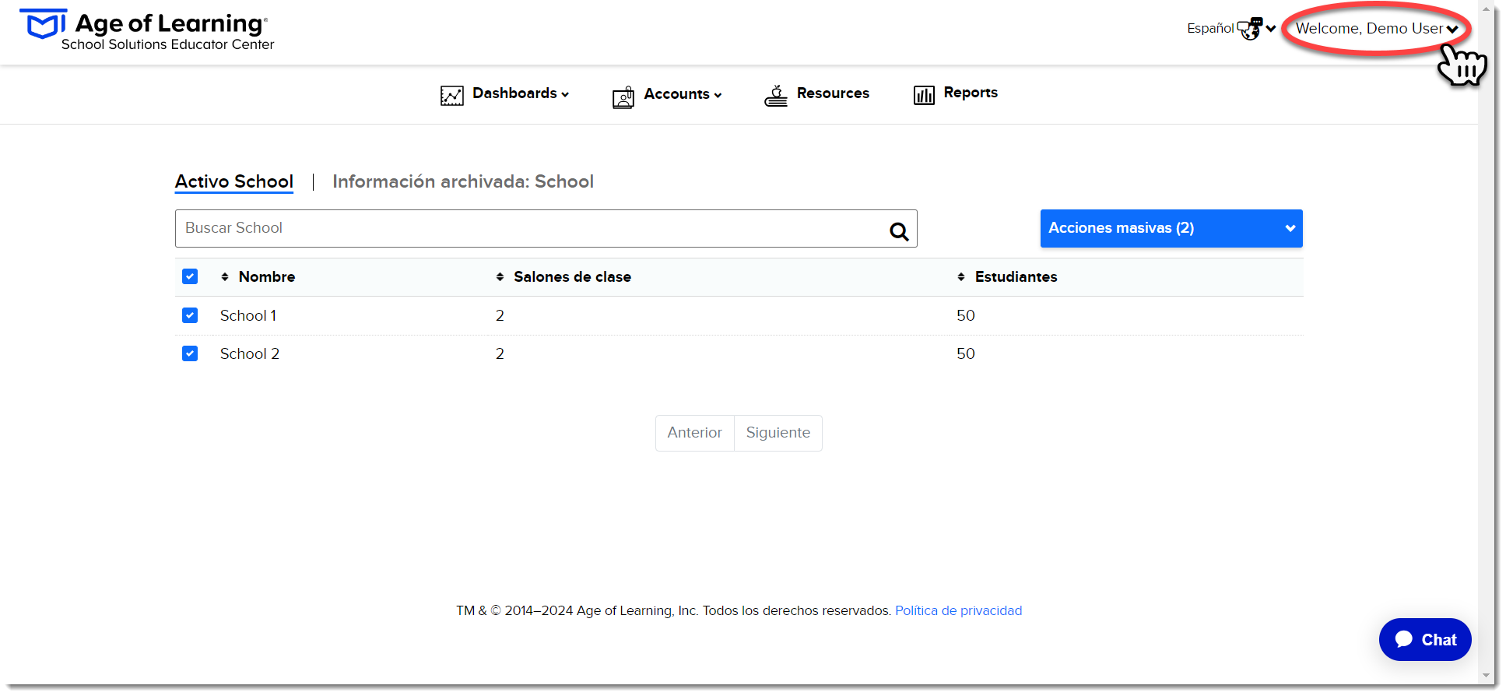Click School 1 students value 50

point(966,315)
